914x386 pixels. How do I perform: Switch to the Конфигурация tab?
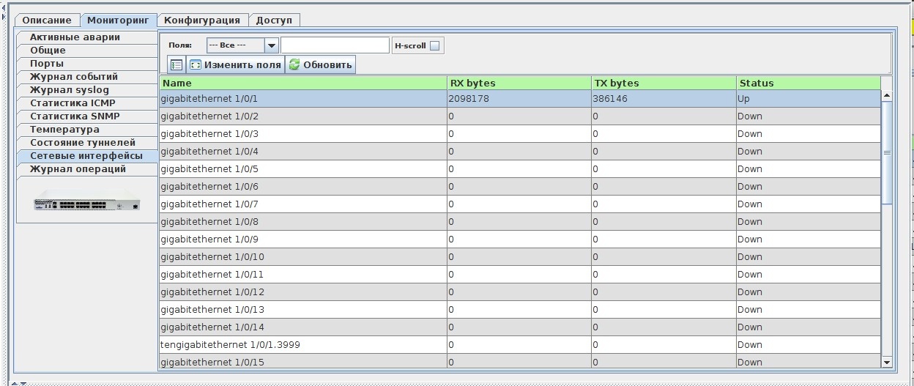point(202,20)
